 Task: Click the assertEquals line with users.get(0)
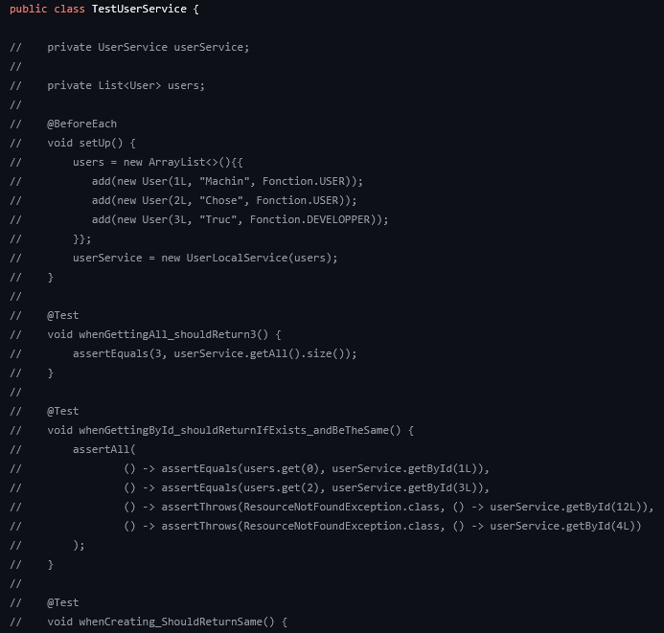point(307,468)
